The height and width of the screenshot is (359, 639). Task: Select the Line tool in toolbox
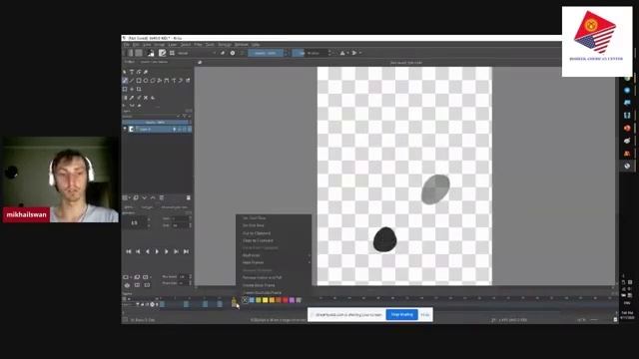132,81
